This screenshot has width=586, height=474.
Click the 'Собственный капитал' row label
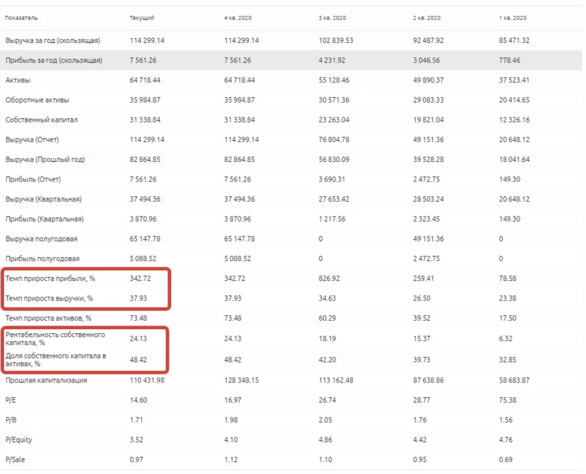tap(41, 120)
